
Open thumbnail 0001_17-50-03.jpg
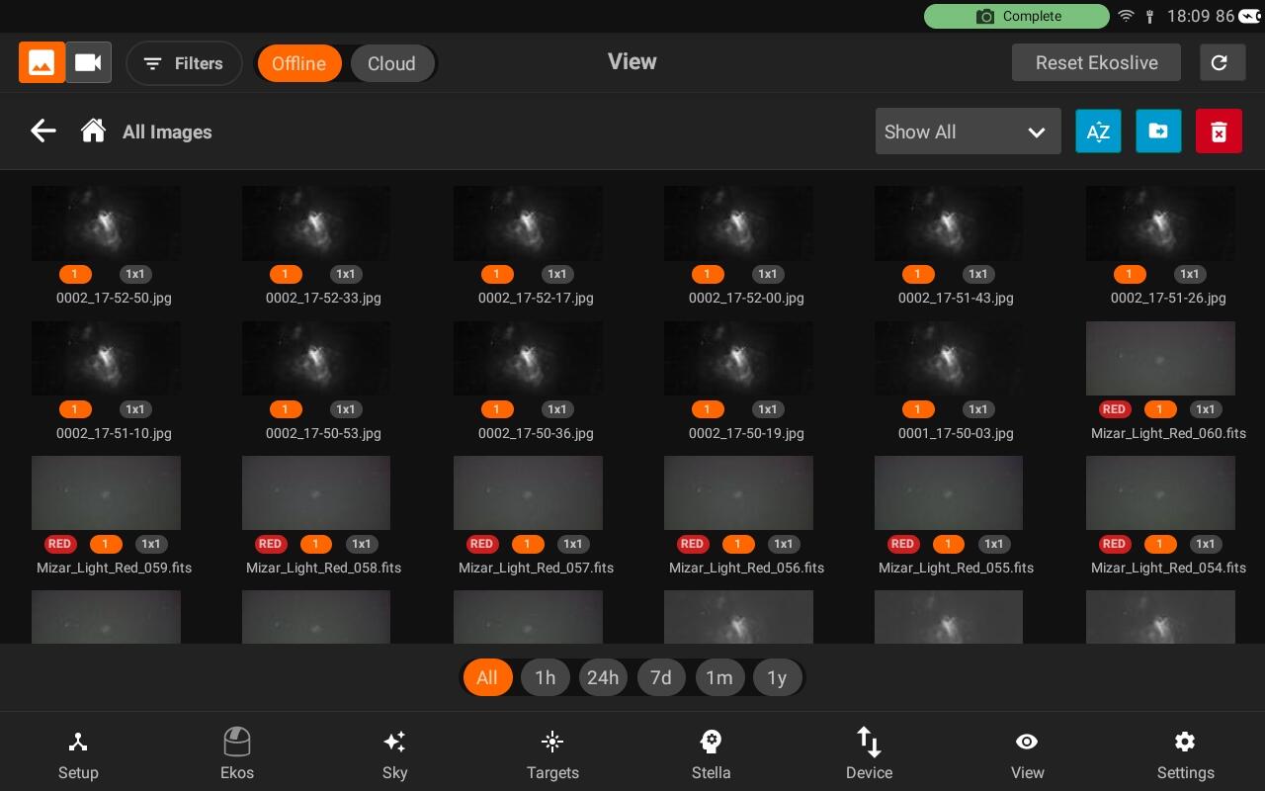click(x=949, y=358)
